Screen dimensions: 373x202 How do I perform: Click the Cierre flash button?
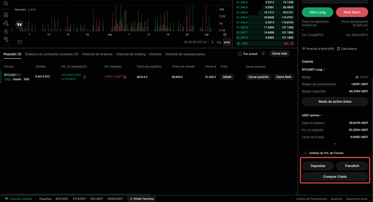(284, 77)
